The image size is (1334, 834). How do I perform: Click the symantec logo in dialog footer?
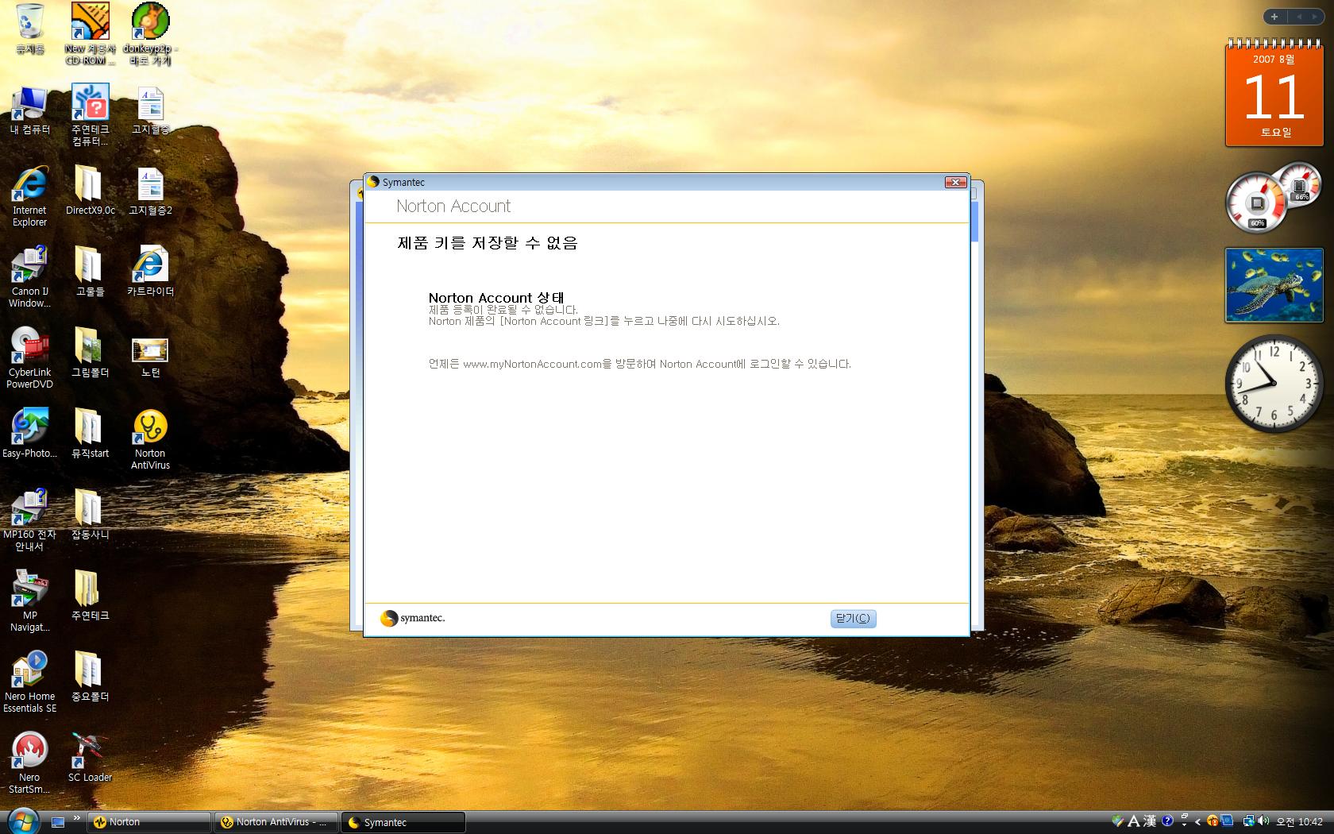click(x=413, y=618)
